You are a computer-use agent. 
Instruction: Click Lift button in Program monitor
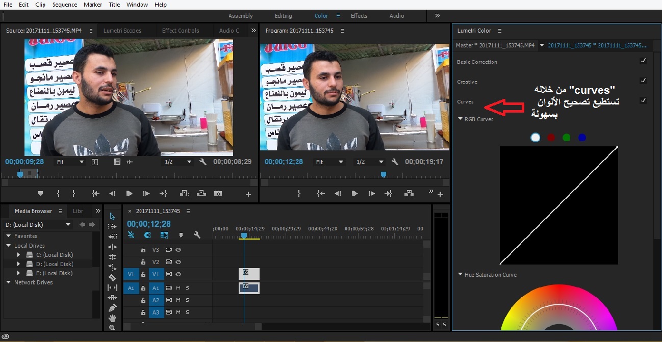(x=409, y=194)
